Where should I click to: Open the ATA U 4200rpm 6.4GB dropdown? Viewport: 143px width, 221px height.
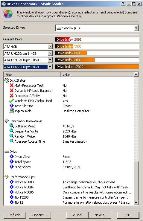(50, 53)
